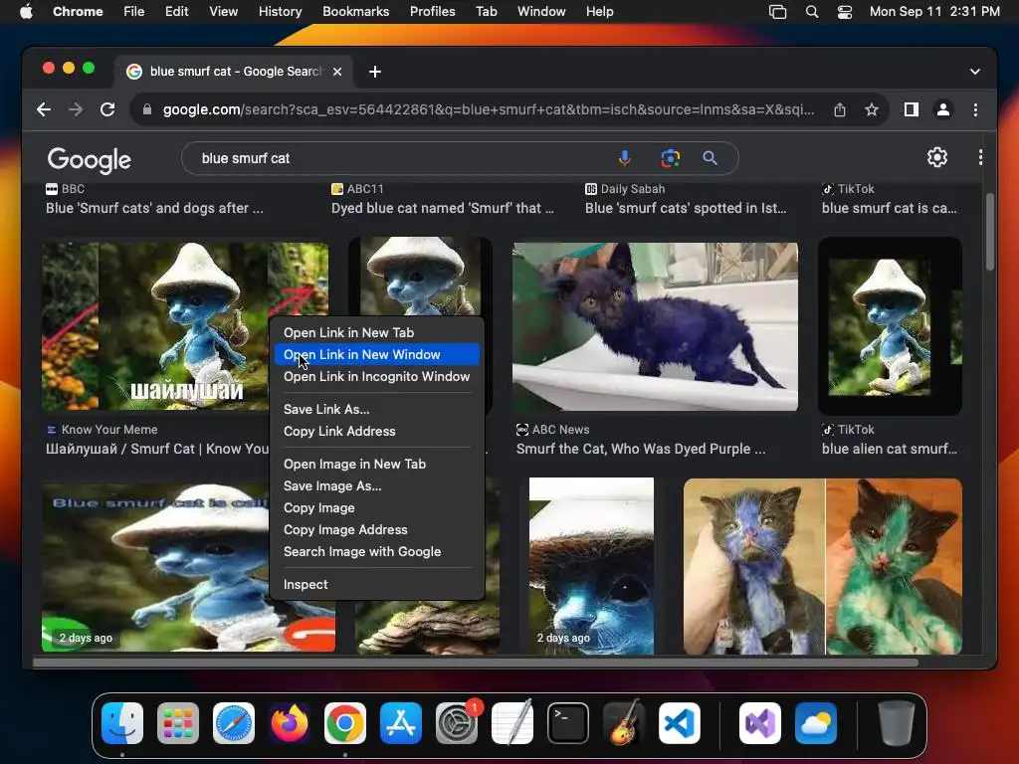1019x764 pixels.
Task: Launch Safari from the Dock
Action: point(233,723)
